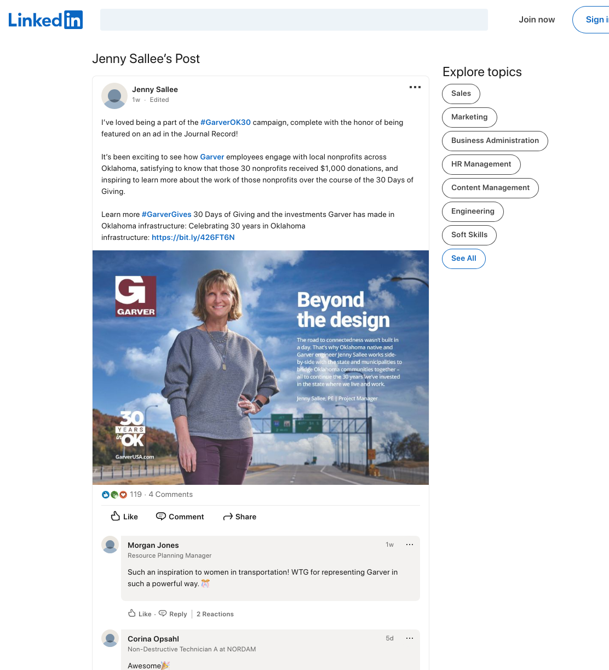
Task: View 2 Reactions on Morgan Jones comment
Action: (x=215, y=614)
